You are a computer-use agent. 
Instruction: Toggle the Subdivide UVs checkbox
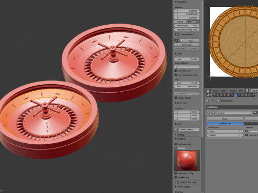[x=247, y=131]
